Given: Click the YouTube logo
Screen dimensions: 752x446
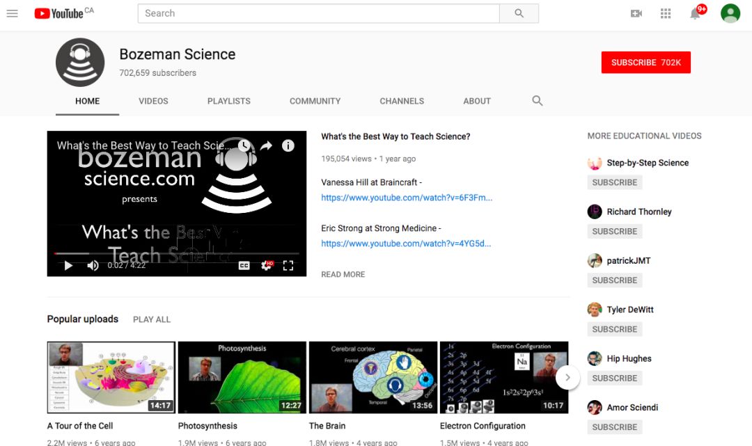Looking at the screenshot, I should point(59,13).
